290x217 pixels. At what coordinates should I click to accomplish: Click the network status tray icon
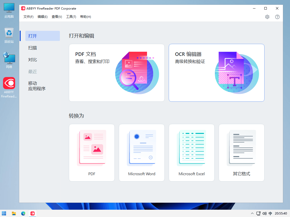tap(258, 213)
